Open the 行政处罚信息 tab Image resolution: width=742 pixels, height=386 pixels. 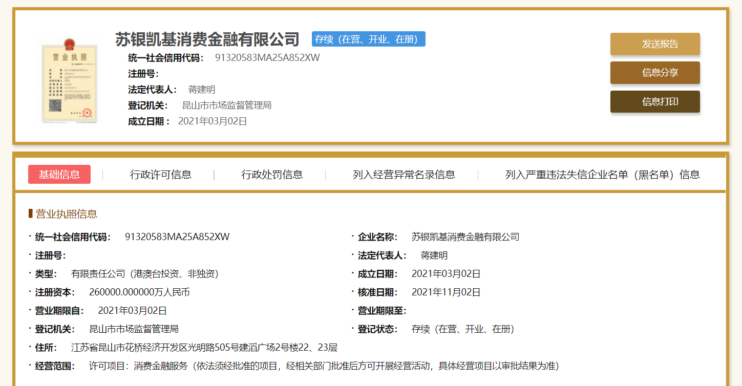(x=272, y=175)
